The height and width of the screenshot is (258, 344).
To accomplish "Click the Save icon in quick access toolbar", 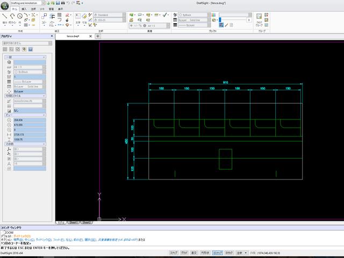I will point(58,3).
